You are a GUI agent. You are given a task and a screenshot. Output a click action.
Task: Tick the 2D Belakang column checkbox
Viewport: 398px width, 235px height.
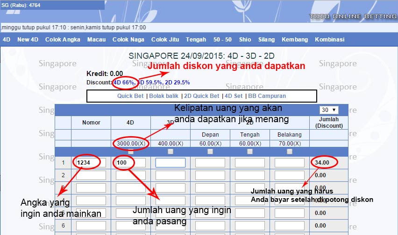pyautogui.click(x=290, y=152)
